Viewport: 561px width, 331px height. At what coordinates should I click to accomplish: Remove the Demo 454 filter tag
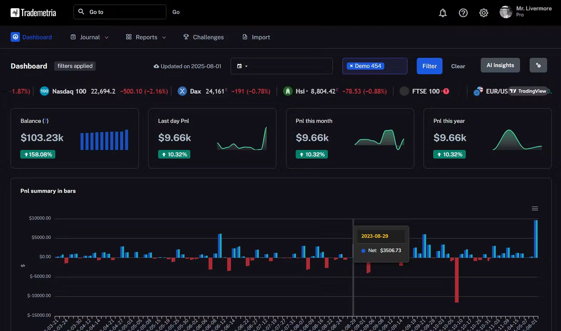[x=351, y=66]
